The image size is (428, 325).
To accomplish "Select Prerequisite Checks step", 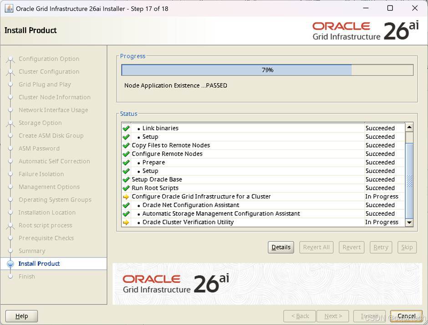I will click(46, 238).
